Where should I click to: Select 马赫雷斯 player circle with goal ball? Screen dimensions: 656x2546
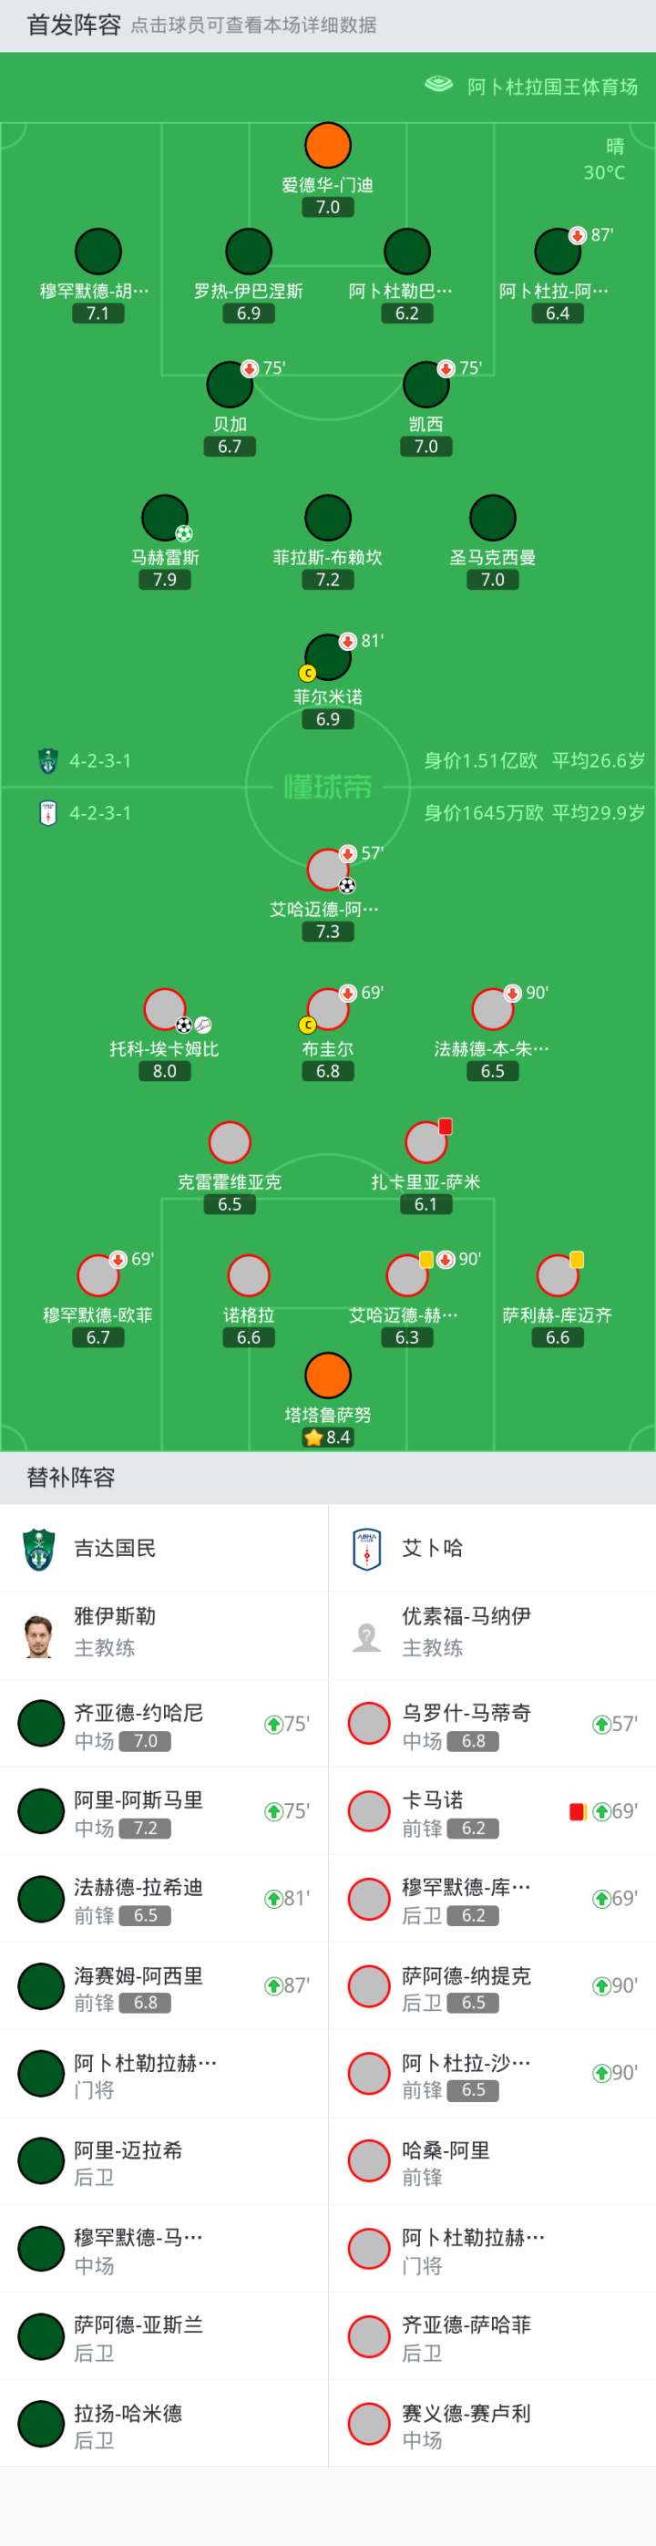coord(165,518)
